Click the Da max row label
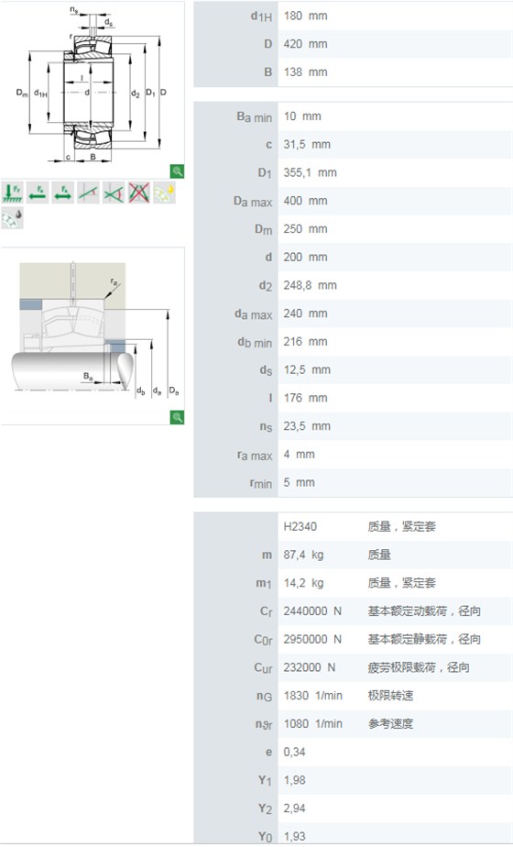The image size is (513, 847). [253, 202]
